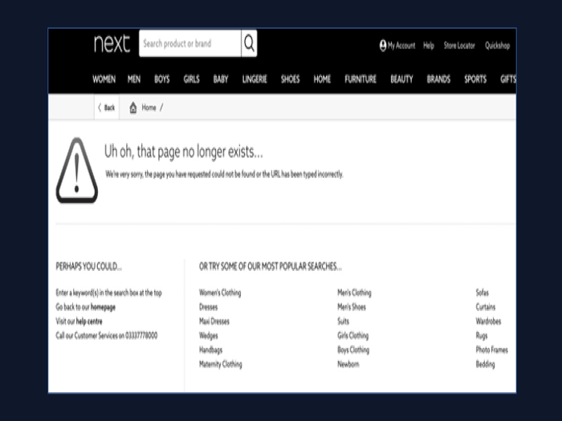Click the Photo Frames search link
The image size is (562, 421).
[x=491, y=350]
